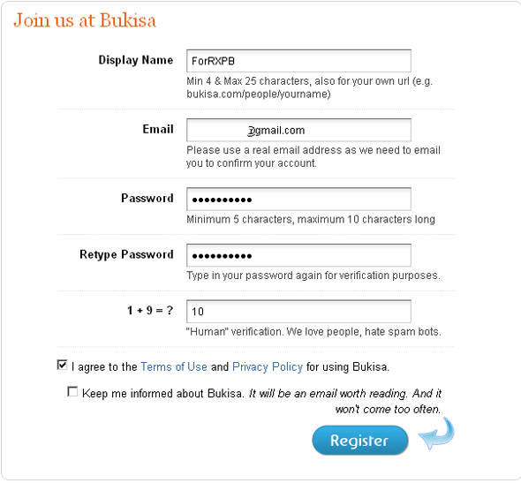Click the blue curved arrow icon
Viewport: 521px width, 483px height.
click(x=436, y=434)
